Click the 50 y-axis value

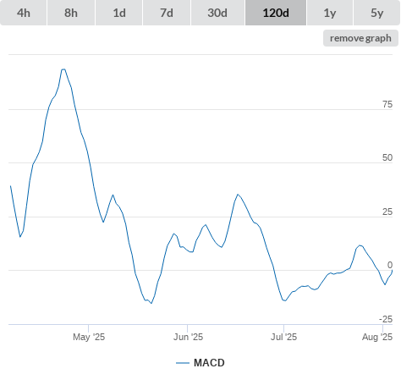tap(387, 157)
